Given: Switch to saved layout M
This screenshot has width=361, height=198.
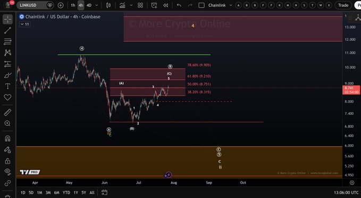Looking at the screenshot, I should 288,5.
